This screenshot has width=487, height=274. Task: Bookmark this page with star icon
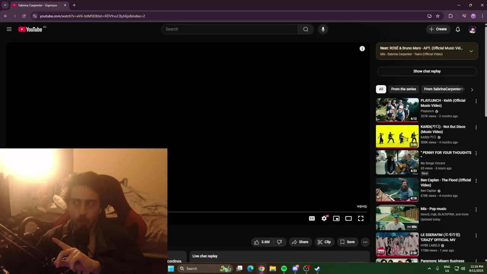point(438,16)
